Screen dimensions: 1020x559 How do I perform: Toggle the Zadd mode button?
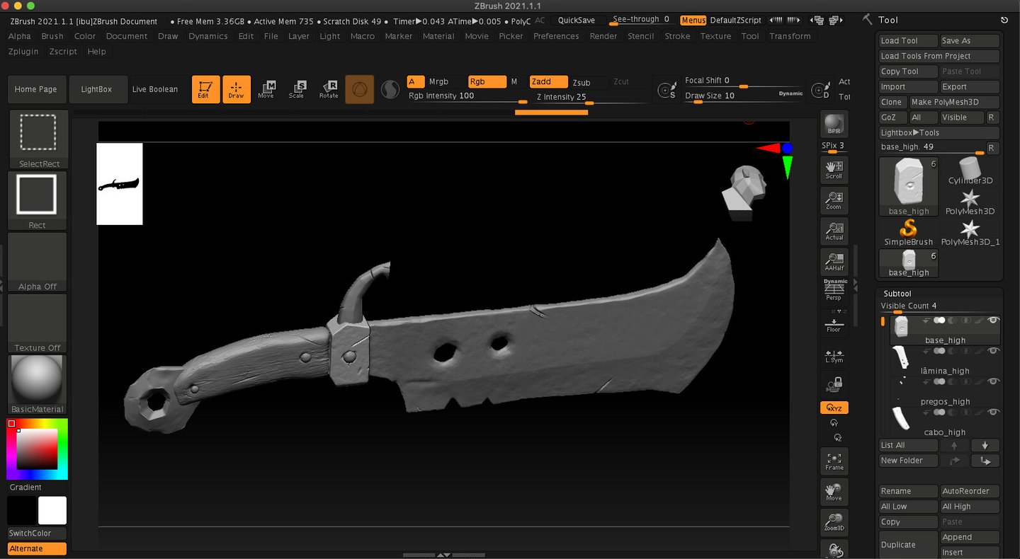pyautogui.click(x=548, y=82)
